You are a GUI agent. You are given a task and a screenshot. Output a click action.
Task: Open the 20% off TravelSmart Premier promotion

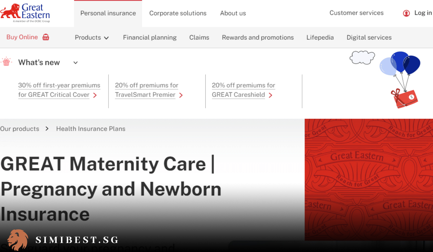pos(146,90)
